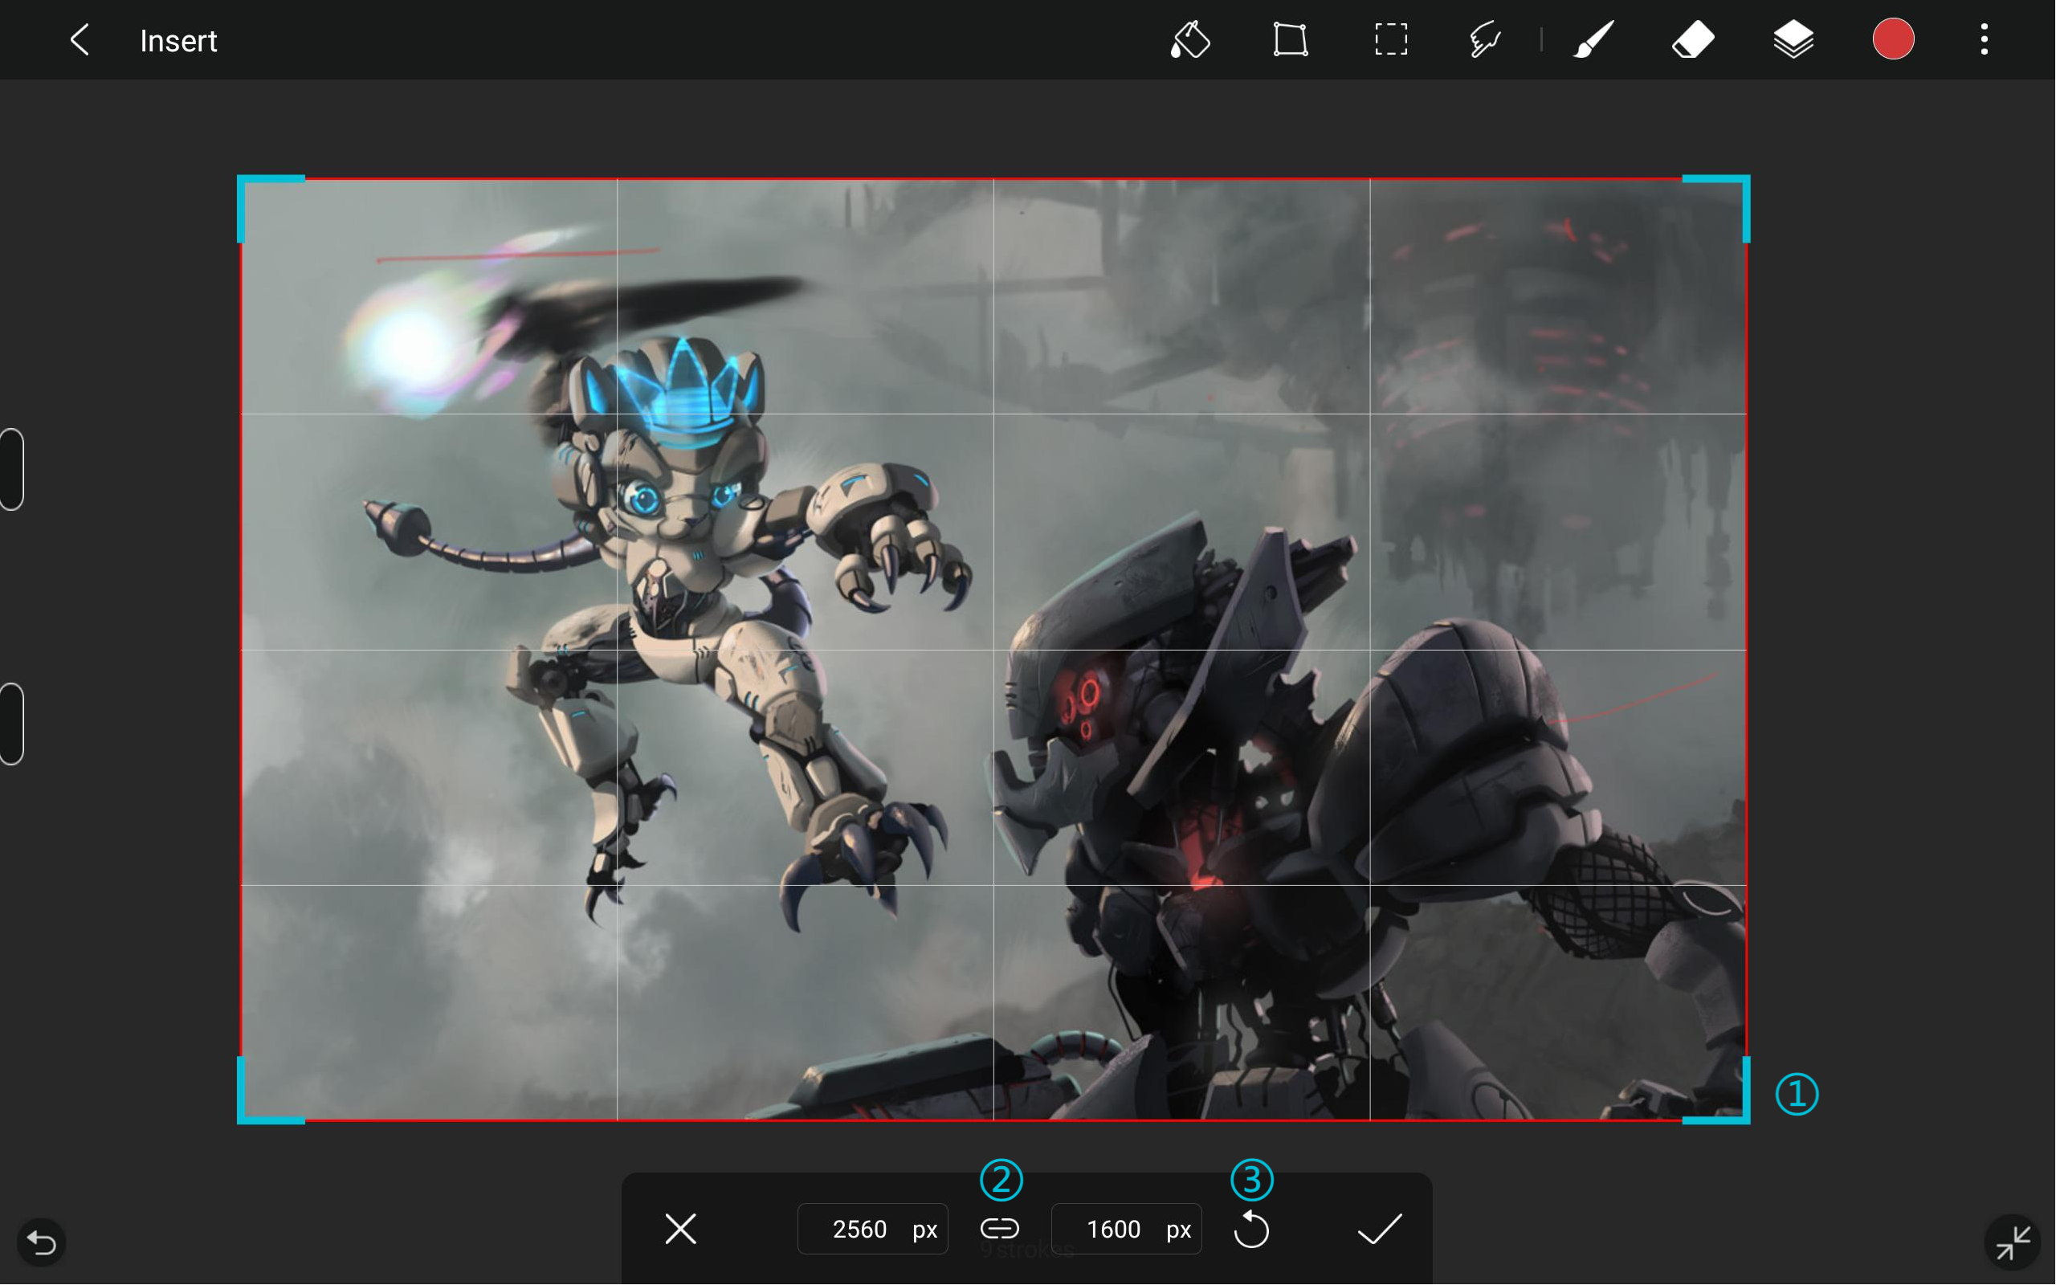Screen dimensions: 2056x1285
Task: Switch to the Eraser tool
Action: [1693, 40]
